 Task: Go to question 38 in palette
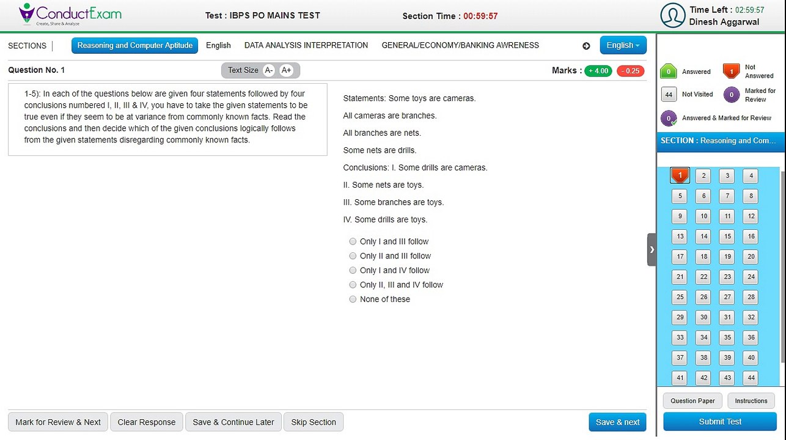click(x=703, y=358)
